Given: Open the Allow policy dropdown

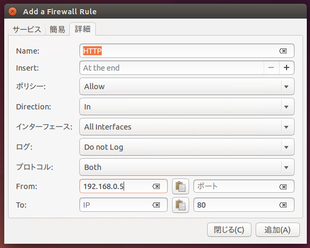Looking at the screenshot, I should 187,87.
